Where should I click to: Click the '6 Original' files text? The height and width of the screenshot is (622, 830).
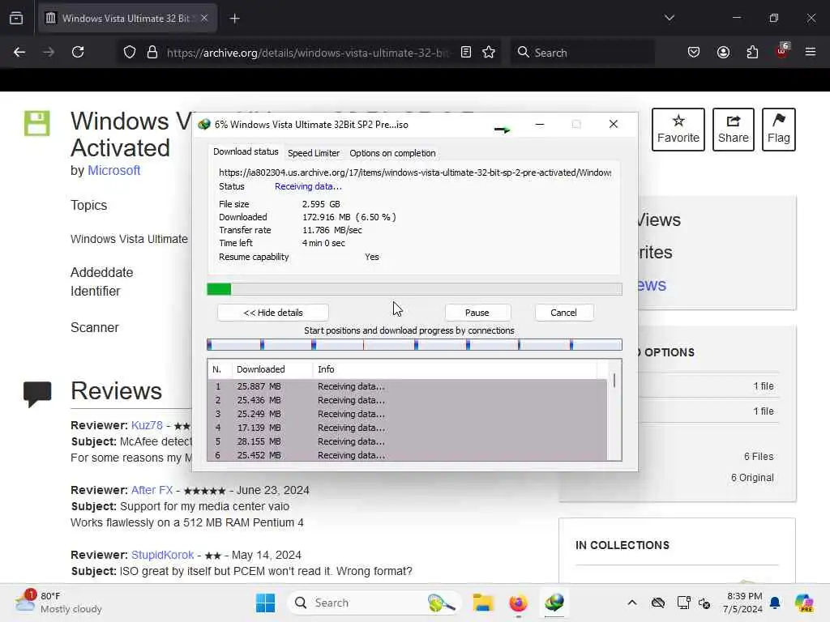point(752,478)
